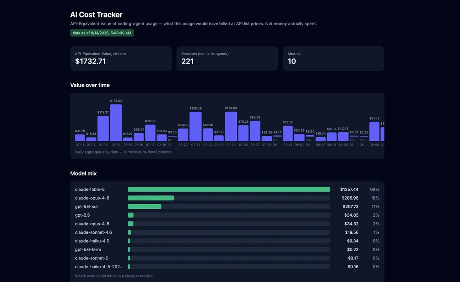Click the $207.73 amount

[351, 207]
